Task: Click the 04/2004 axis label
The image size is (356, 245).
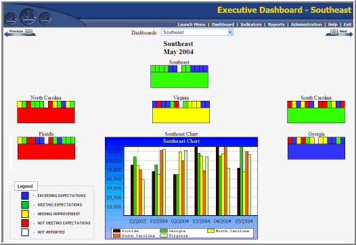Action: pyautogui.click(x=223, y=221)
